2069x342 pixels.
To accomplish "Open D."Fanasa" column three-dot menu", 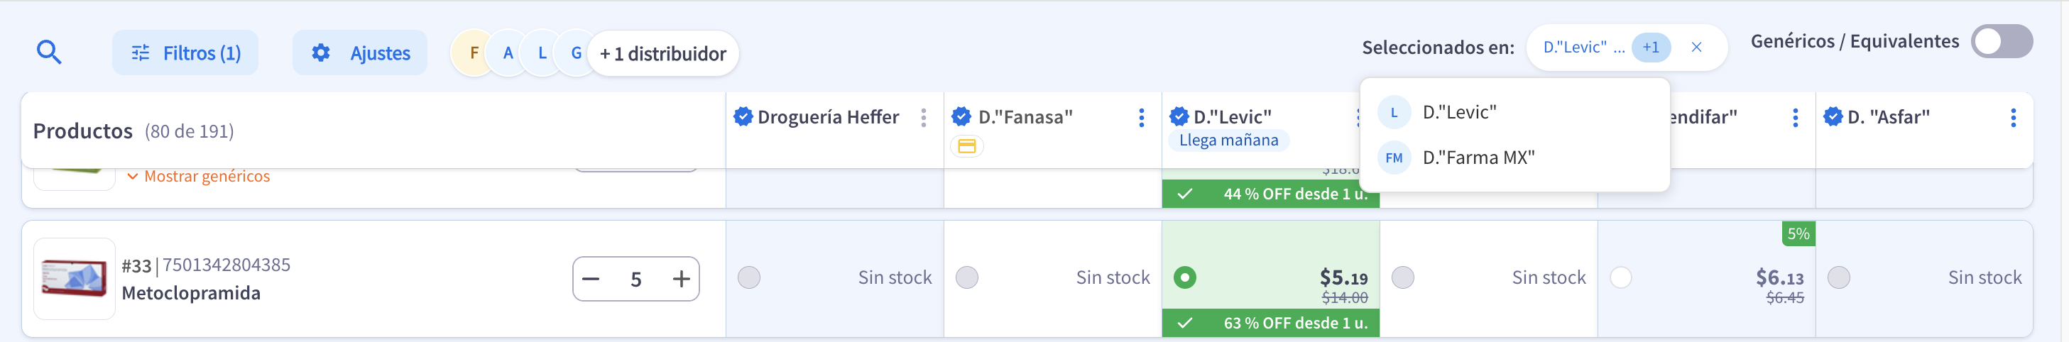I will click(1141, 118).
